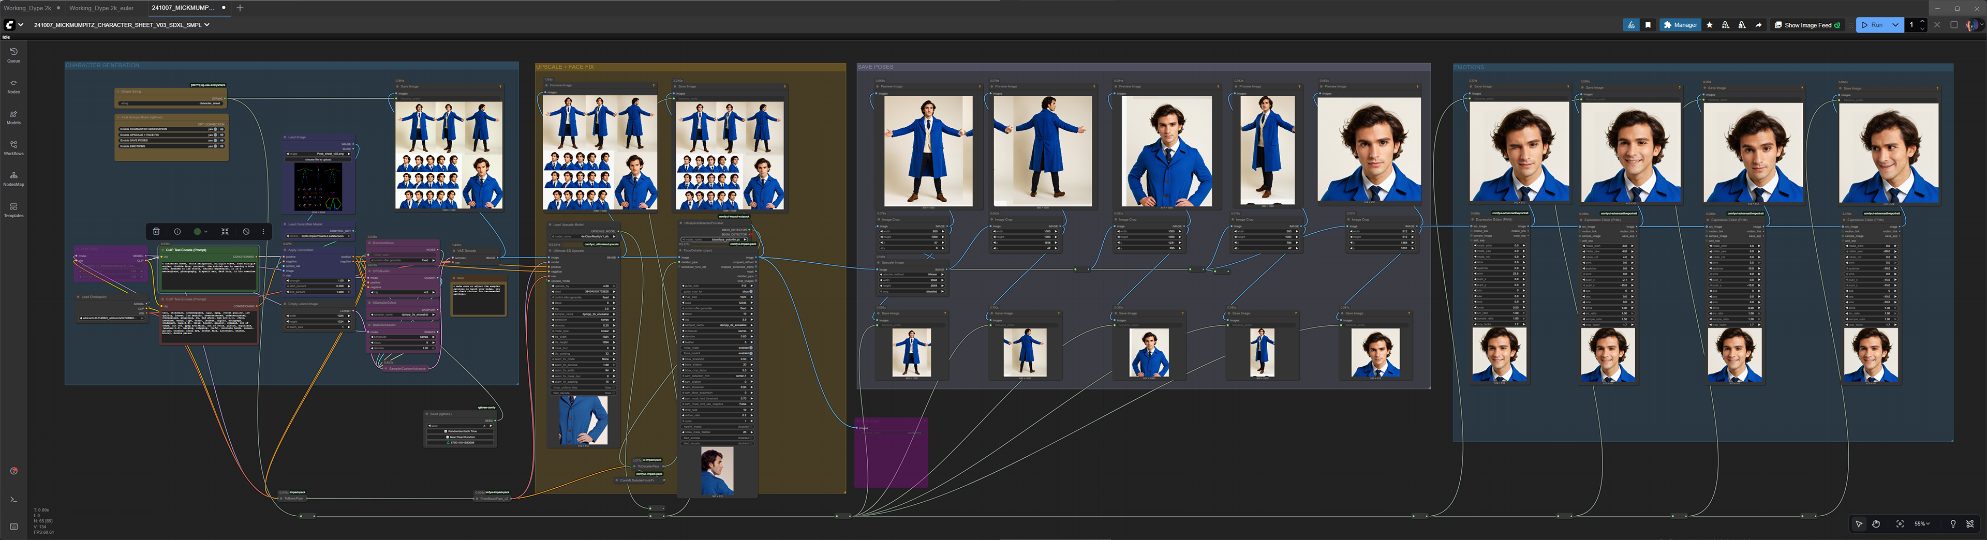
Task: Open the 55% zoom level dropdown
Action: pos(1923,524)
